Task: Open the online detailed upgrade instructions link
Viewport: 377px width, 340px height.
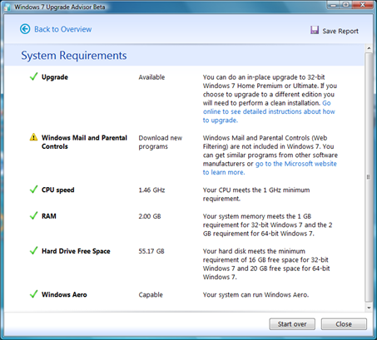Action: [x=269, y=111]
